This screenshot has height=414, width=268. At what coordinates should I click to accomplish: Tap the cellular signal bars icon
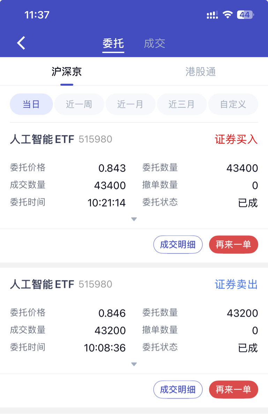pos(212,15)
